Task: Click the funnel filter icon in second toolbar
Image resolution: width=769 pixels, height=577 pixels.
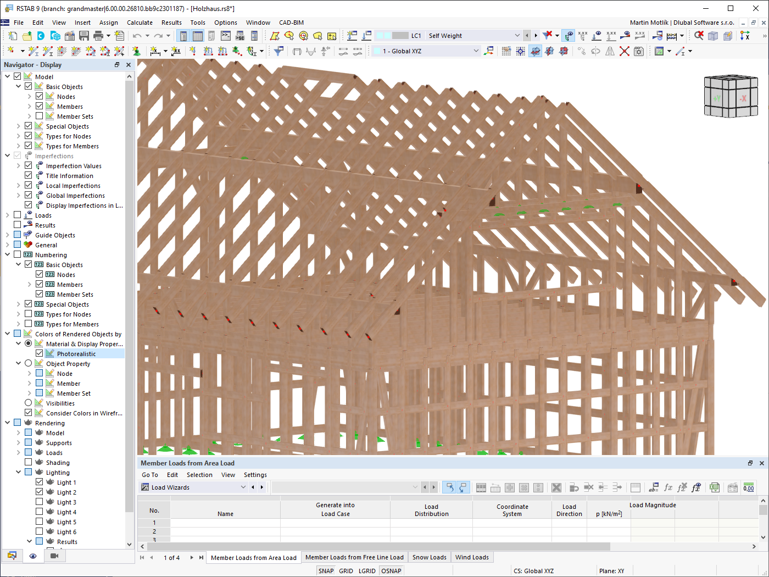Action: [279, 51]
